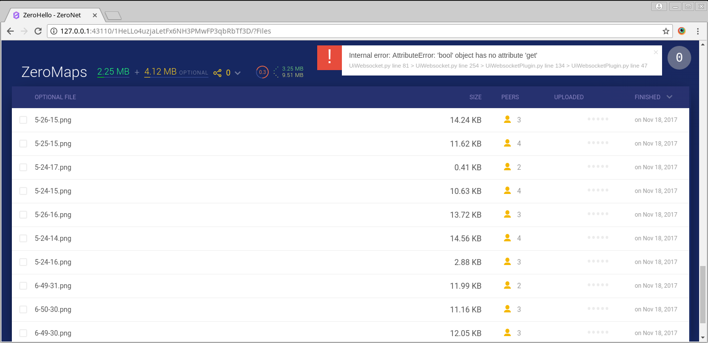Expand the ZeroMaps site dropdown chevron

[x=238, y=73]
